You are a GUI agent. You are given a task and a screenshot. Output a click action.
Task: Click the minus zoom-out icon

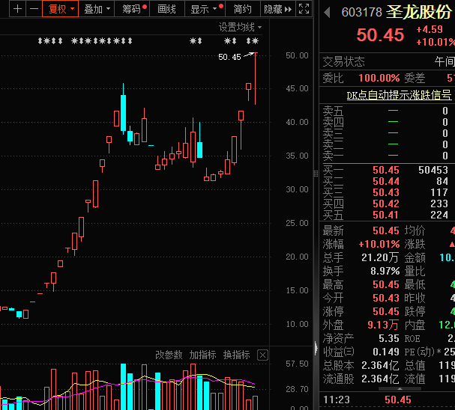coord(33,9)
